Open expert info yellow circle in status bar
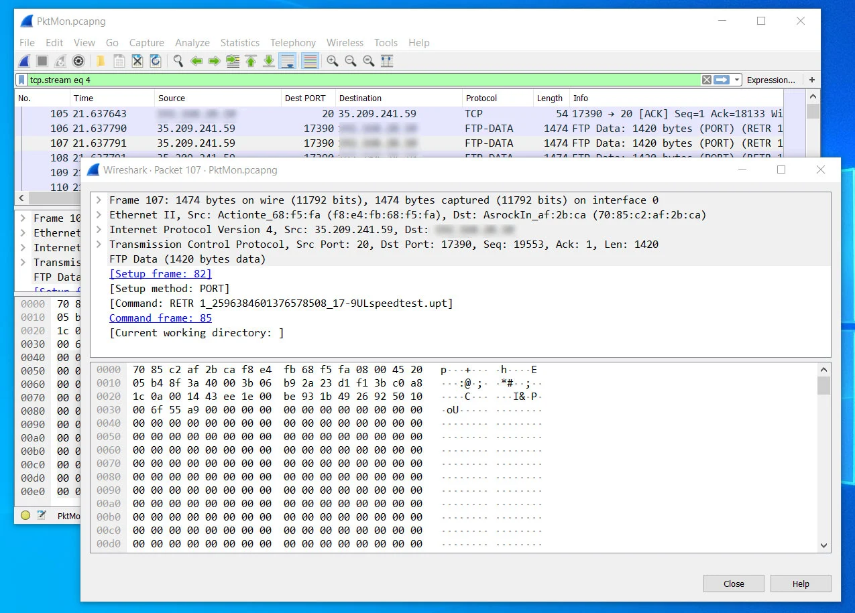 [25, 515]
